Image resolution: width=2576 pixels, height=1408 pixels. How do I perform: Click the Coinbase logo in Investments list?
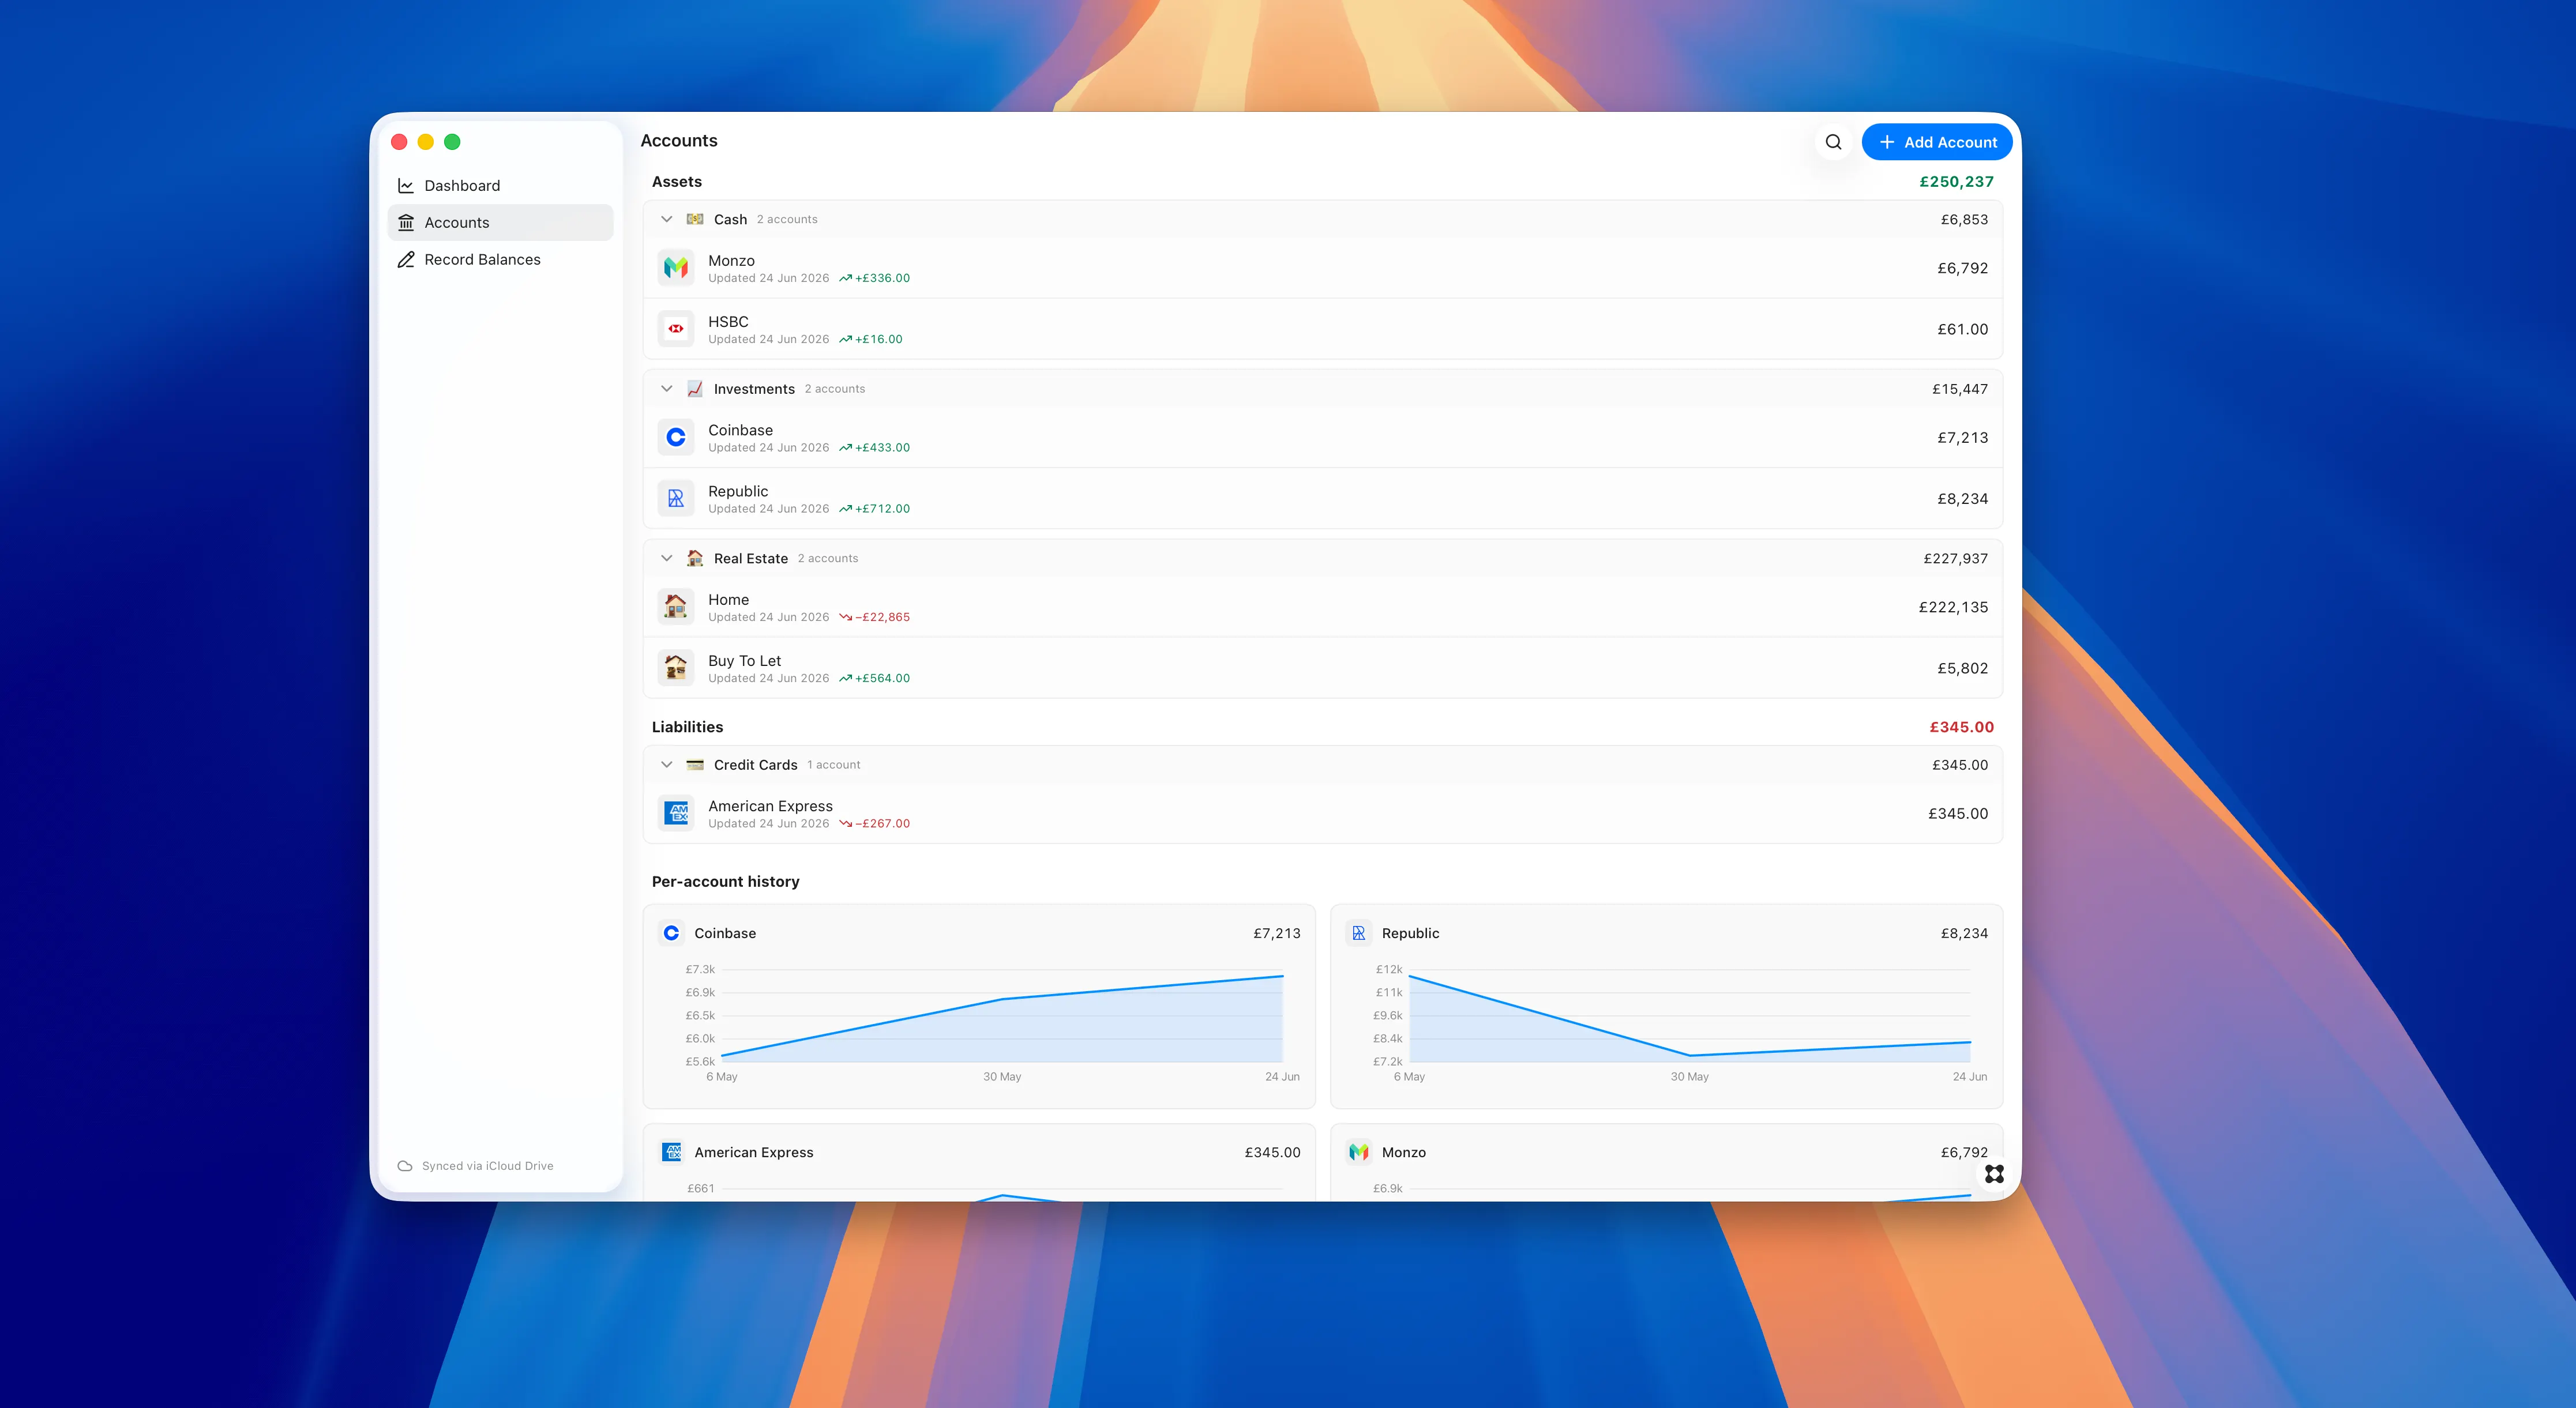click(676, 438)
